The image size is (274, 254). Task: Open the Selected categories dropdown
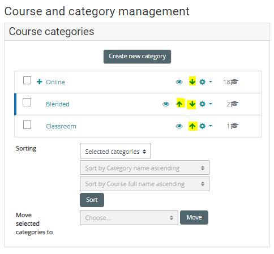[115, 151]
